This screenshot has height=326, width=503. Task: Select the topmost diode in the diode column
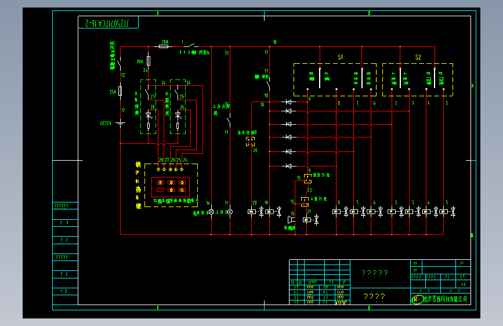pyautogui.click(x=288, y=102)
